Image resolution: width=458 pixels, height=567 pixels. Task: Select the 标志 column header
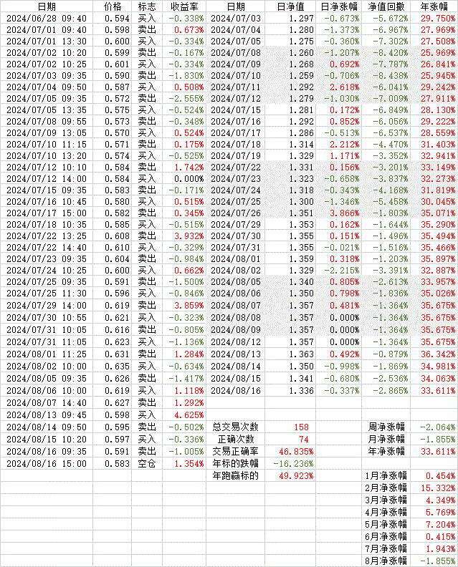tap(147, 6)
